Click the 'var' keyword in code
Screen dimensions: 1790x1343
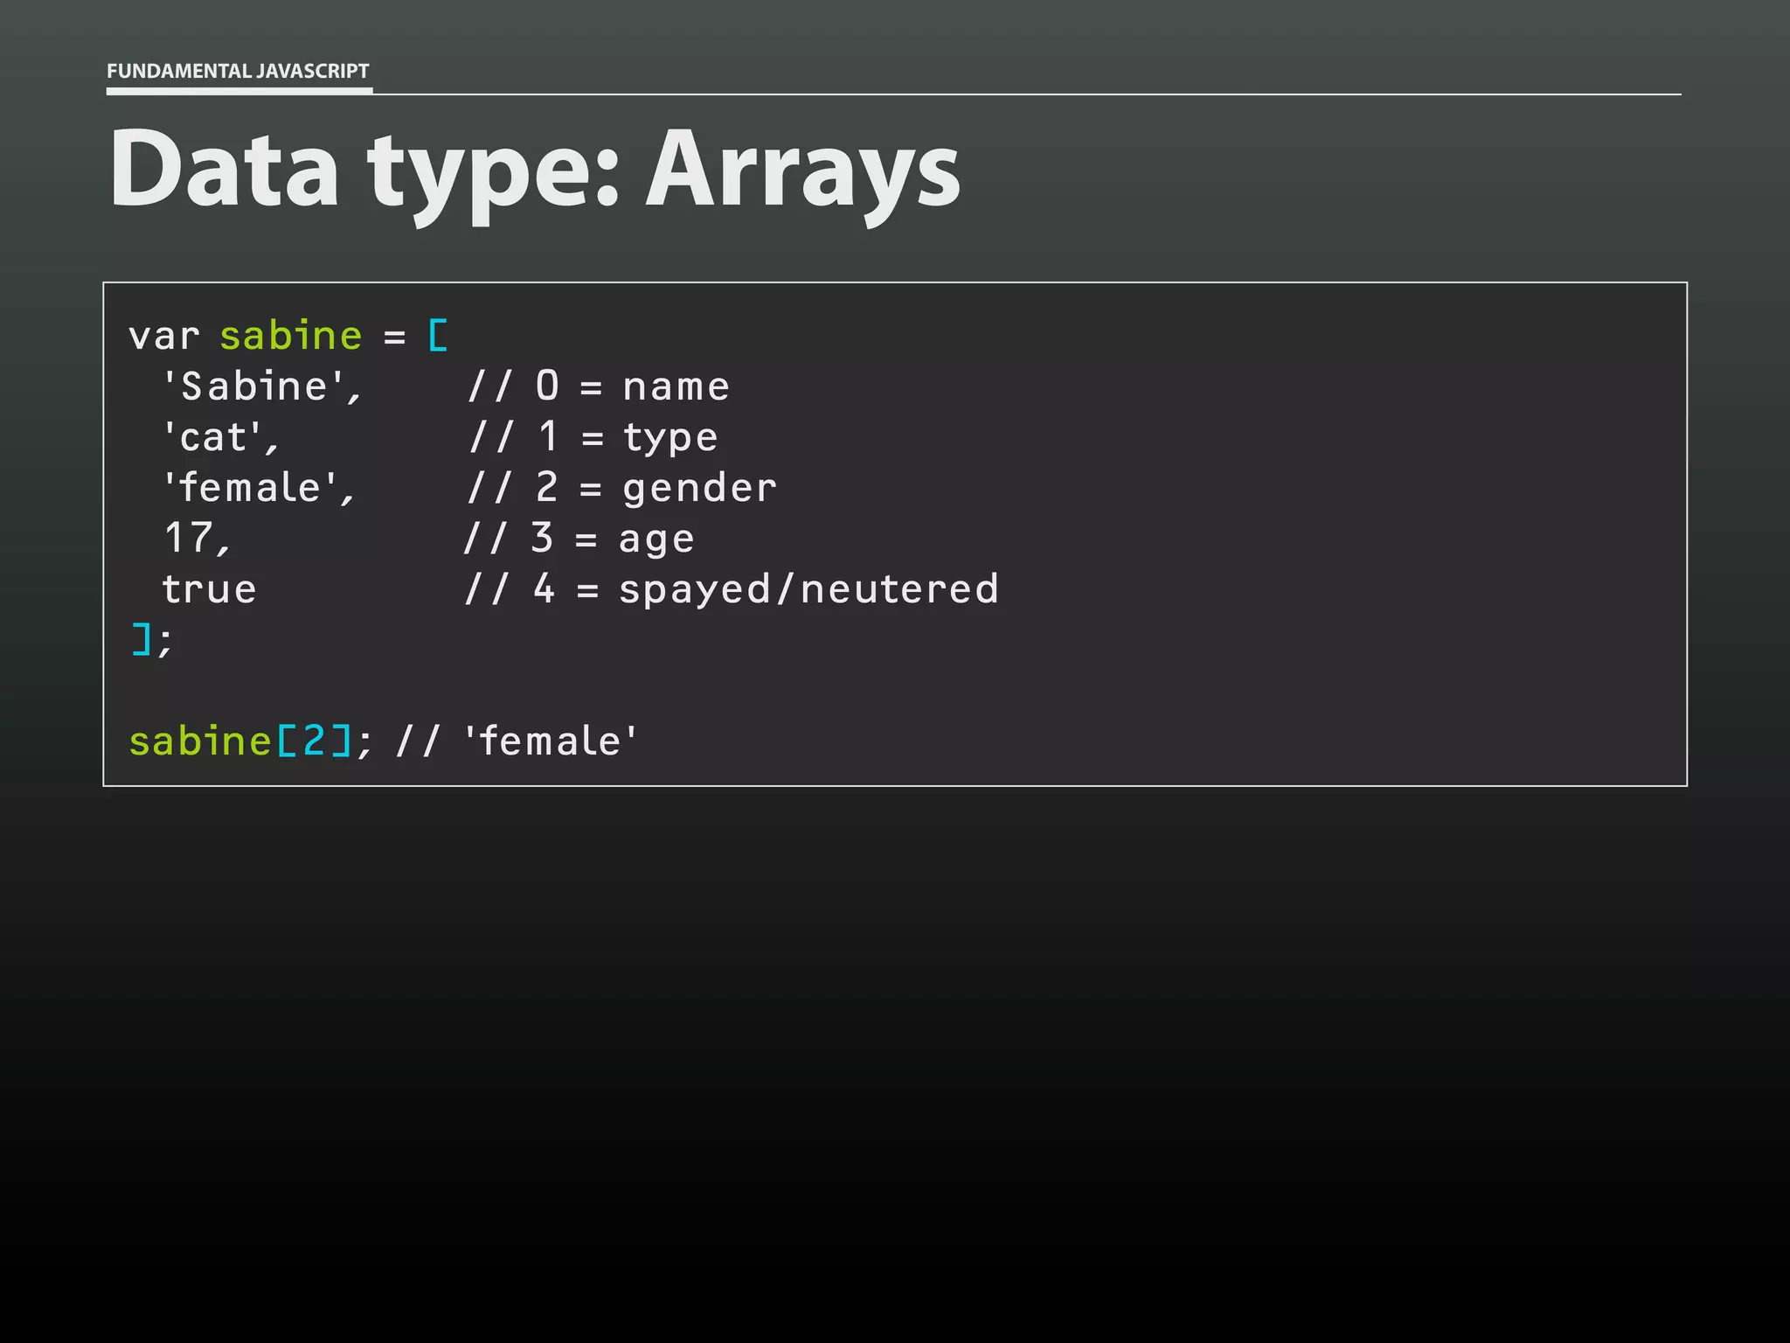163,337
